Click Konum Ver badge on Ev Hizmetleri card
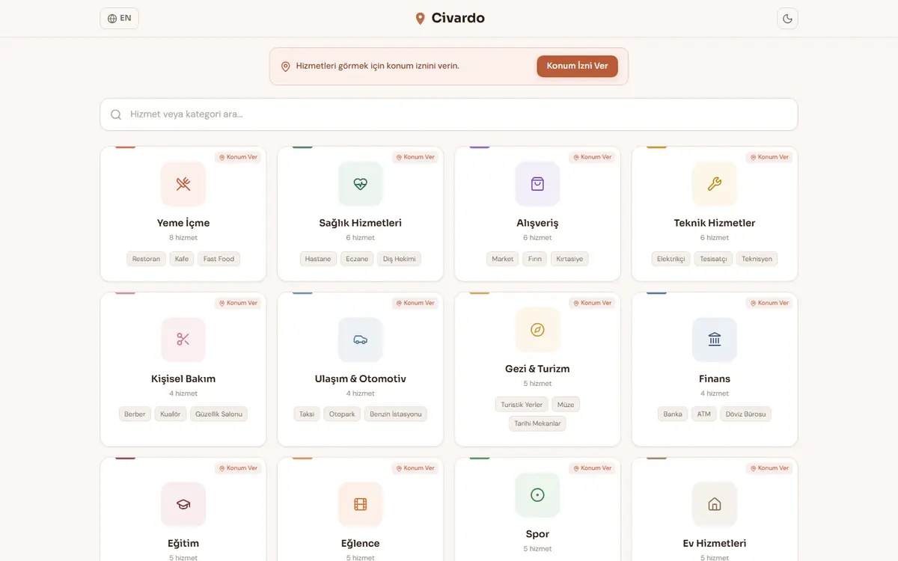The height and width of the screenshot is (561, 898). [769, 468]
